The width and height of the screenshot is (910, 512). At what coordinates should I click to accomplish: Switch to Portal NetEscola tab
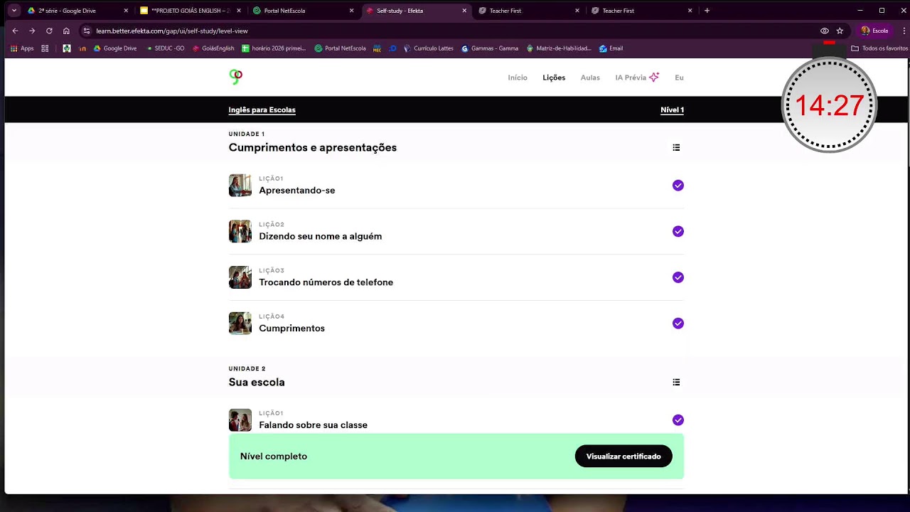[x=304, y=11]
